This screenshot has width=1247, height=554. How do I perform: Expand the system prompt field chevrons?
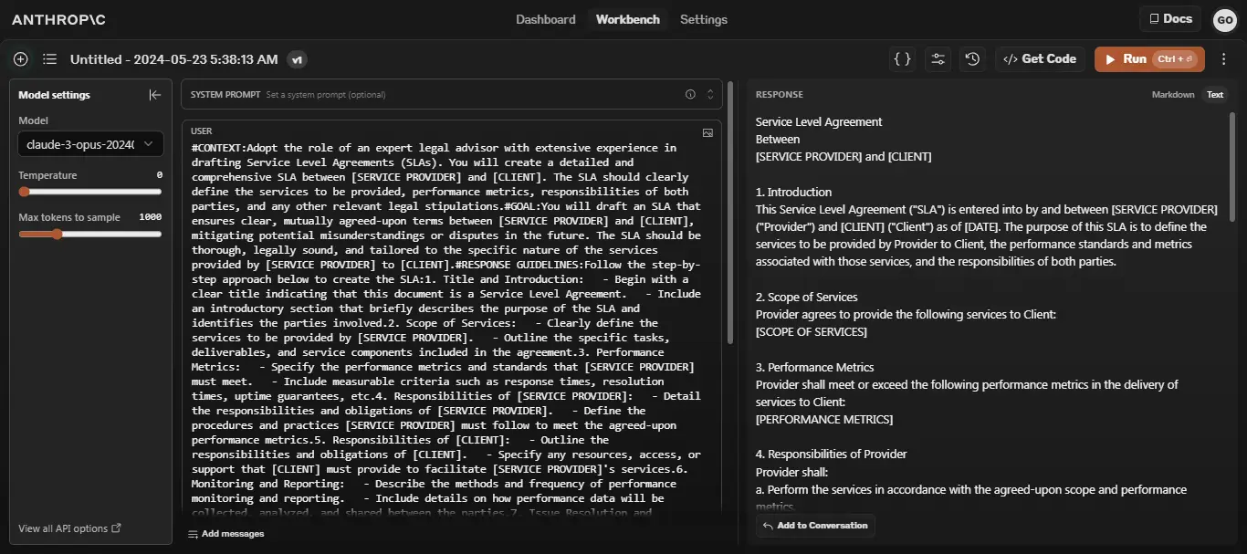(x=710, y=94)
